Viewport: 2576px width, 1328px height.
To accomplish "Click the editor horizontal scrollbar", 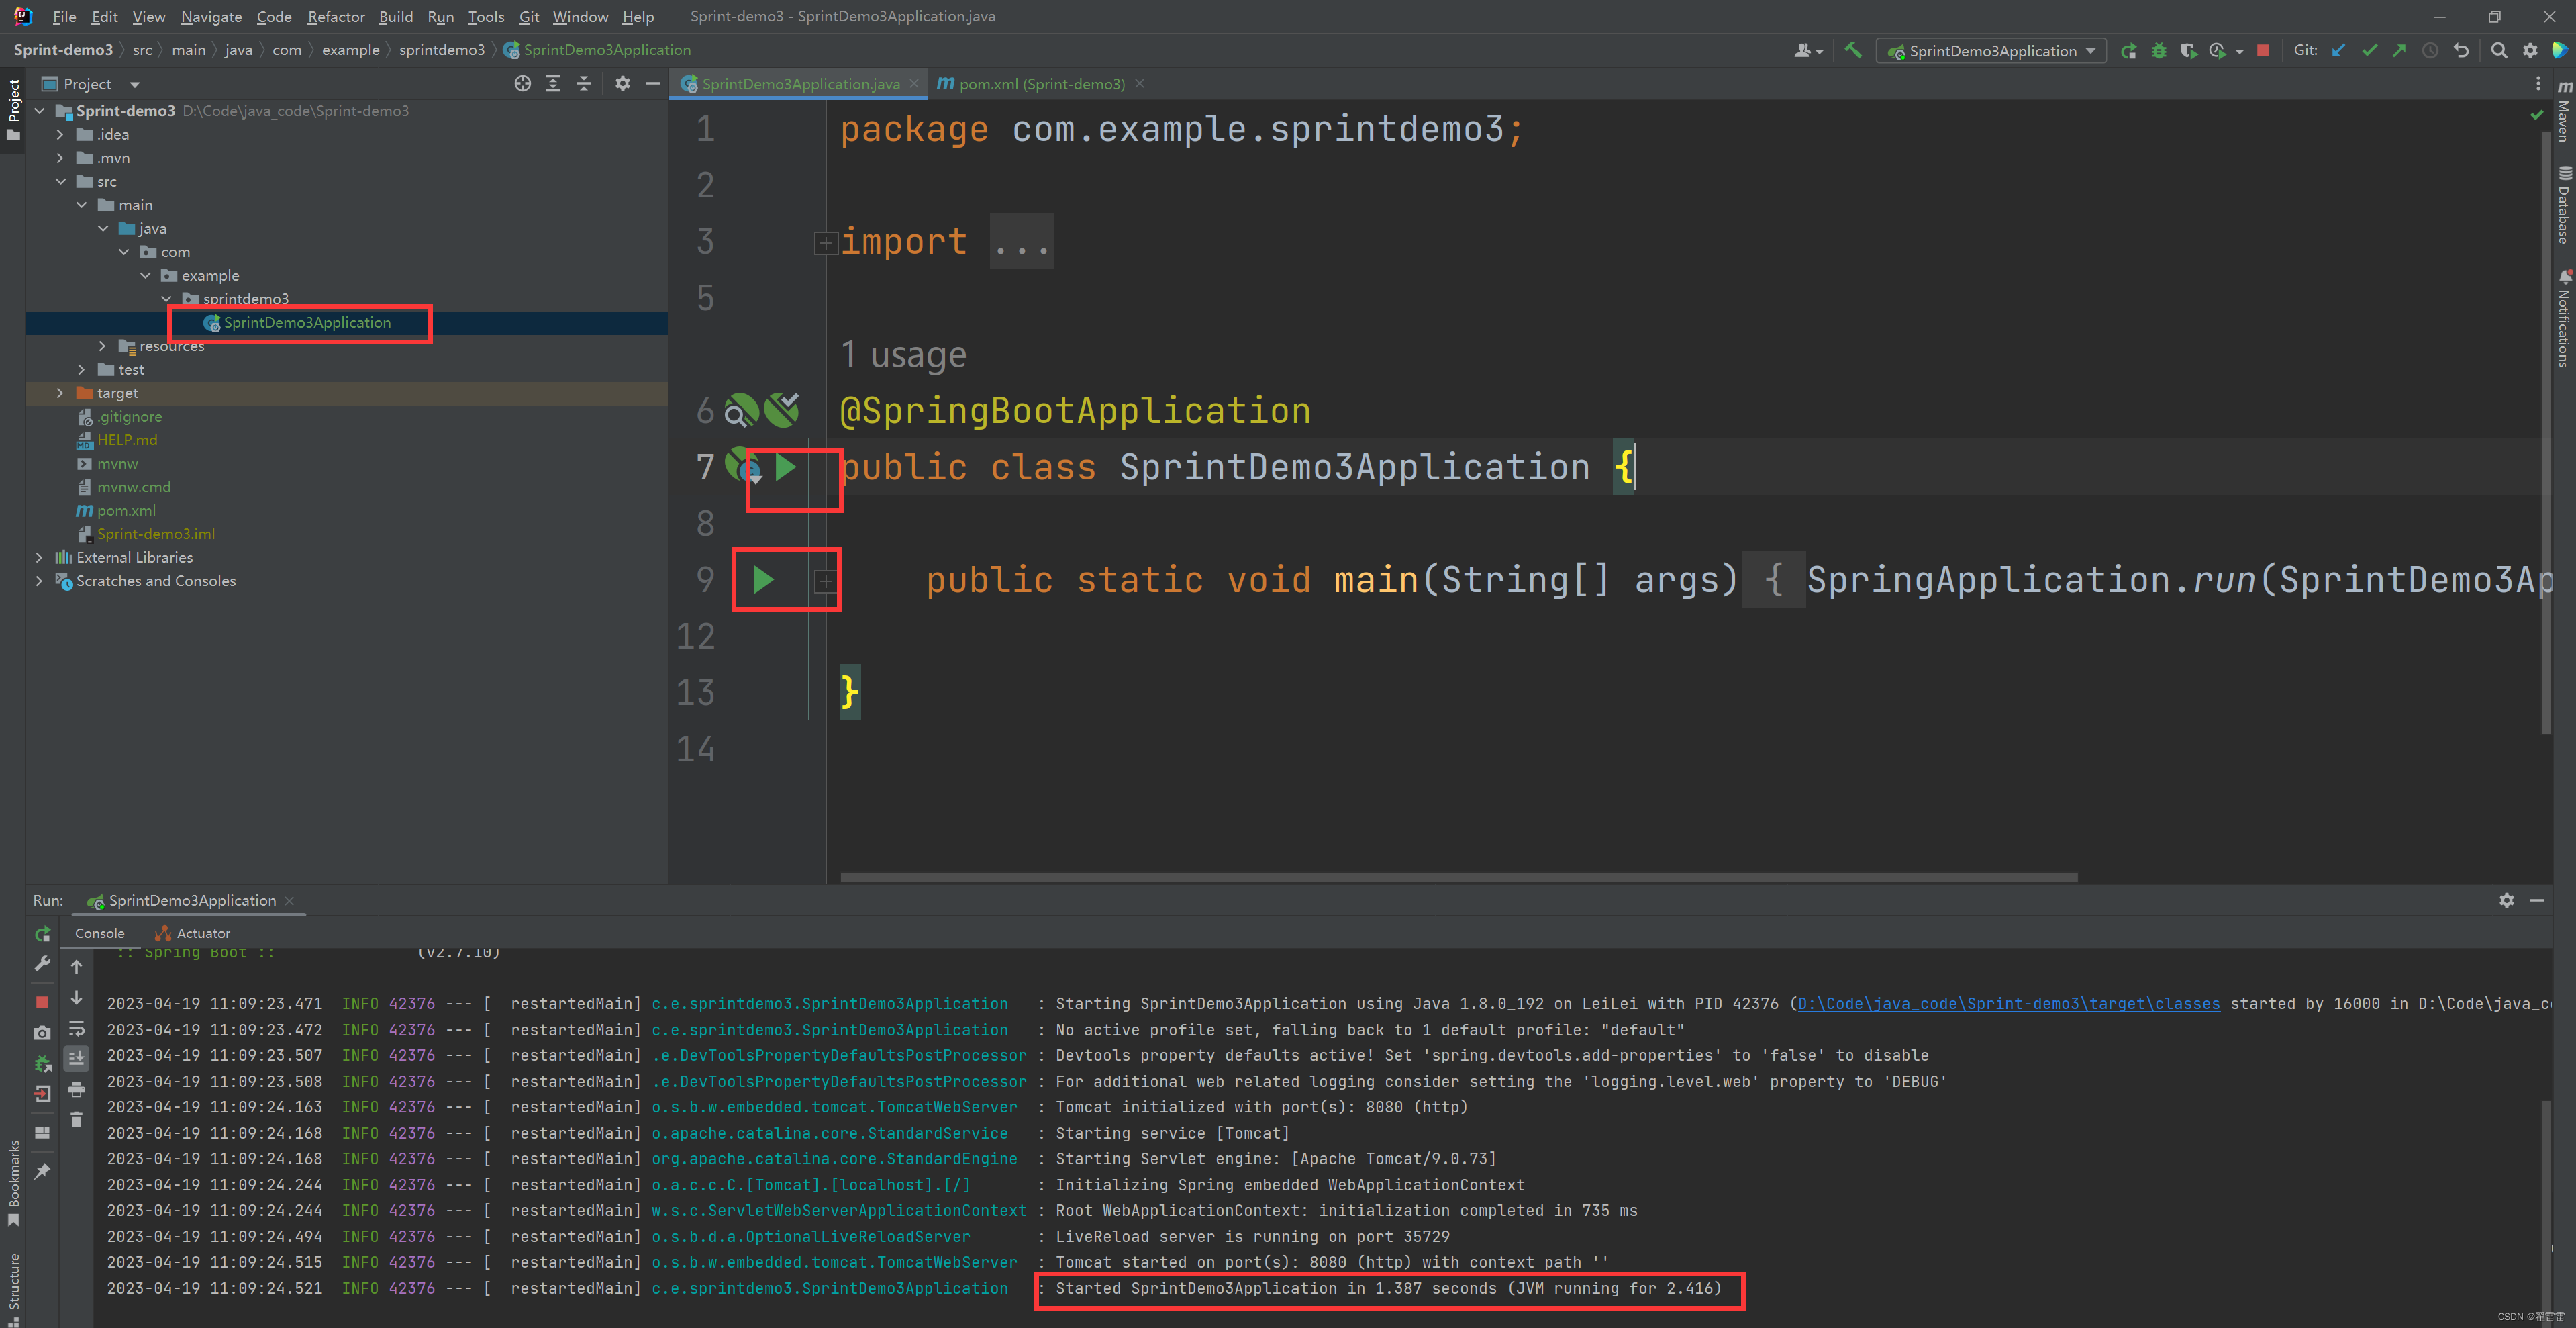I will click(x=1458, y=877).
